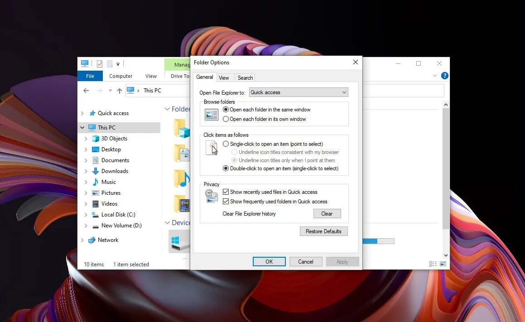Click the Properties icon in quick access toolbar
Image resolution: width=525 pixels, height=322 pixels.
100,64
